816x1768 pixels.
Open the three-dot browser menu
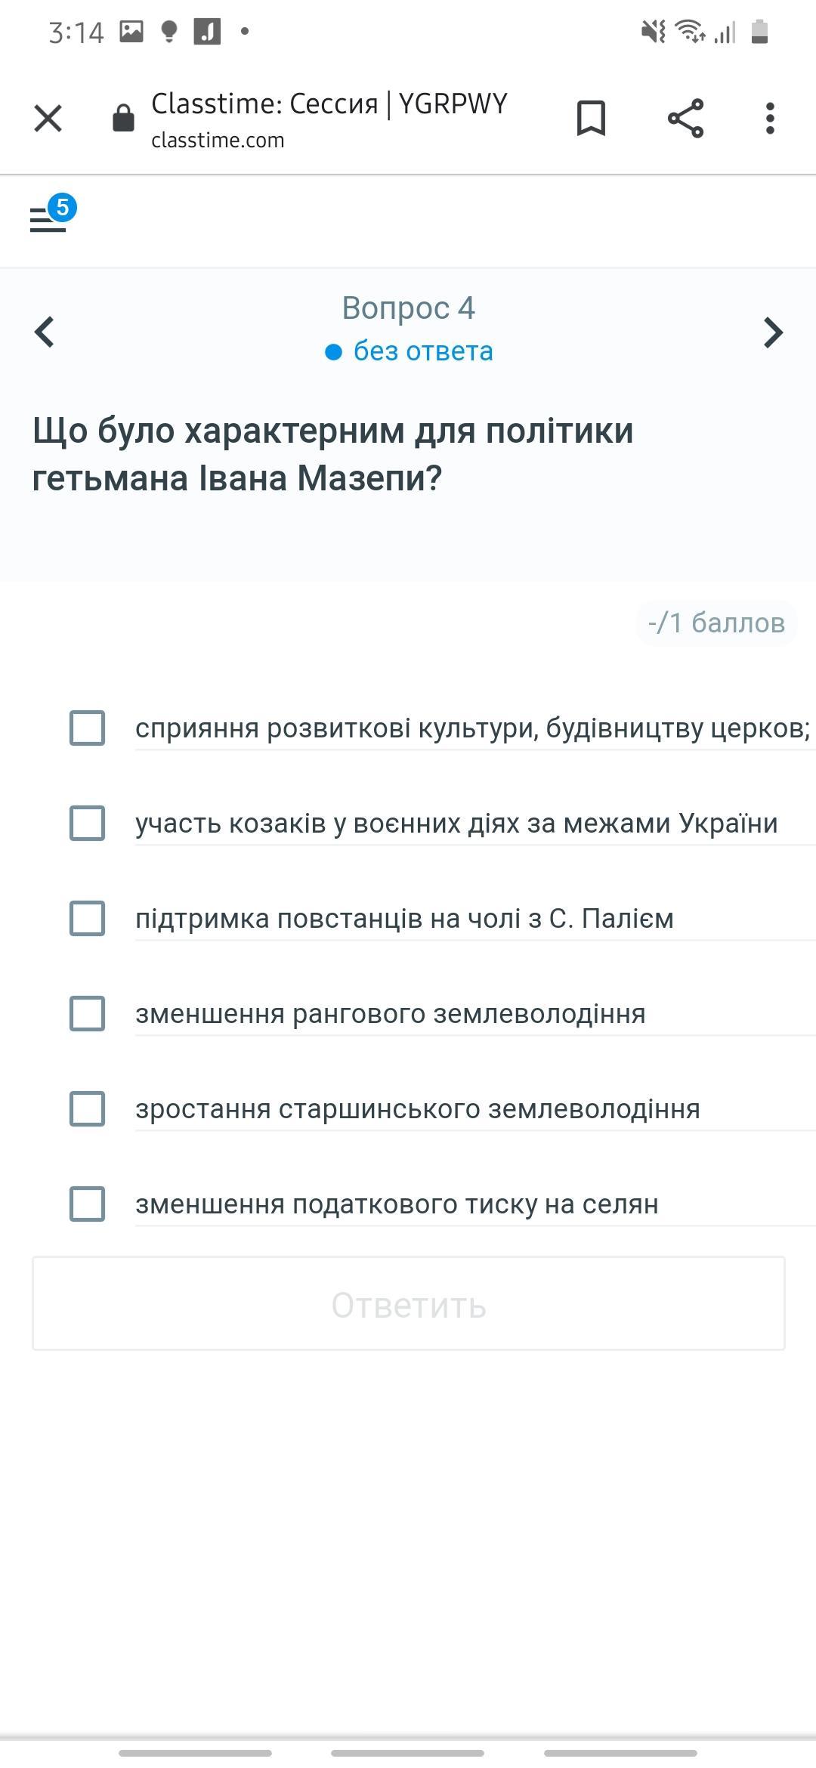(770, 119)
